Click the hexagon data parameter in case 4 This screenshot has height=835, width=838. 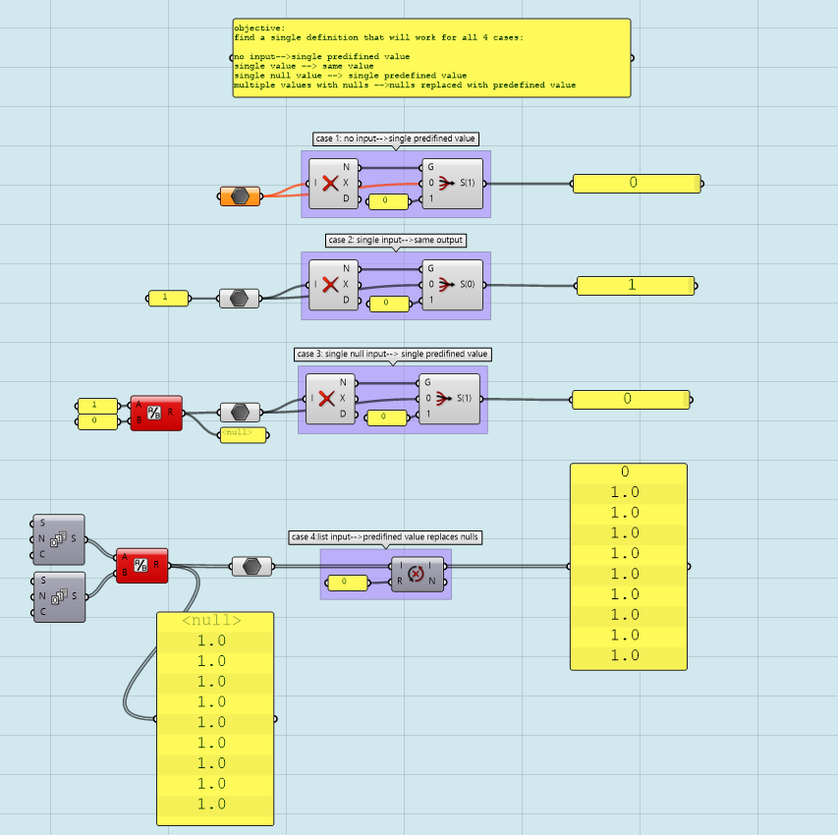(251, 566)
